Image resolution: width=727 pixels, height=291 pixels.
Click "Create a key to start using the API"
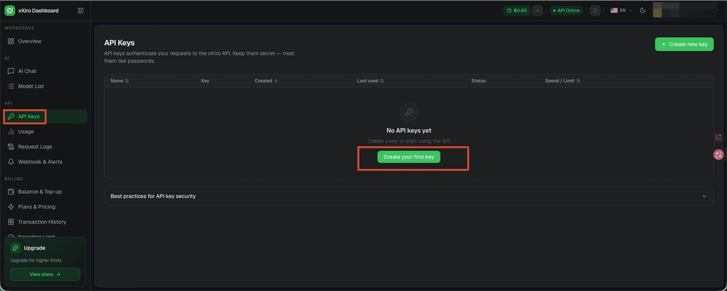point(409,141)
